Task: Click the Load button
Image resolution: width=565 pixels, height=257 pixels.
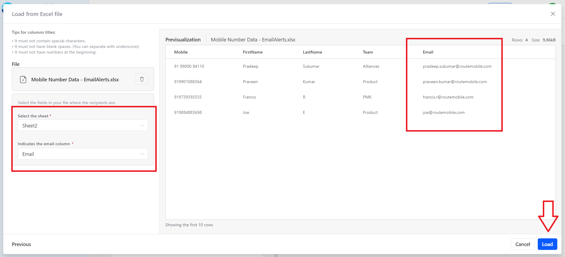Action: pyautogui.click(x=547, y=244)
